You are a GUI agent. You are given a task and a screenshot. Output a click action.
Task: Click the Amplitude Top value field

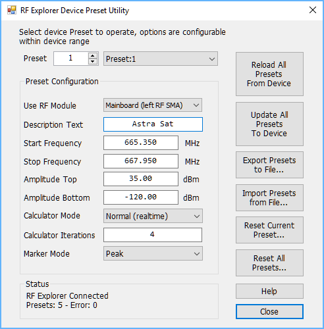(141, 179)
